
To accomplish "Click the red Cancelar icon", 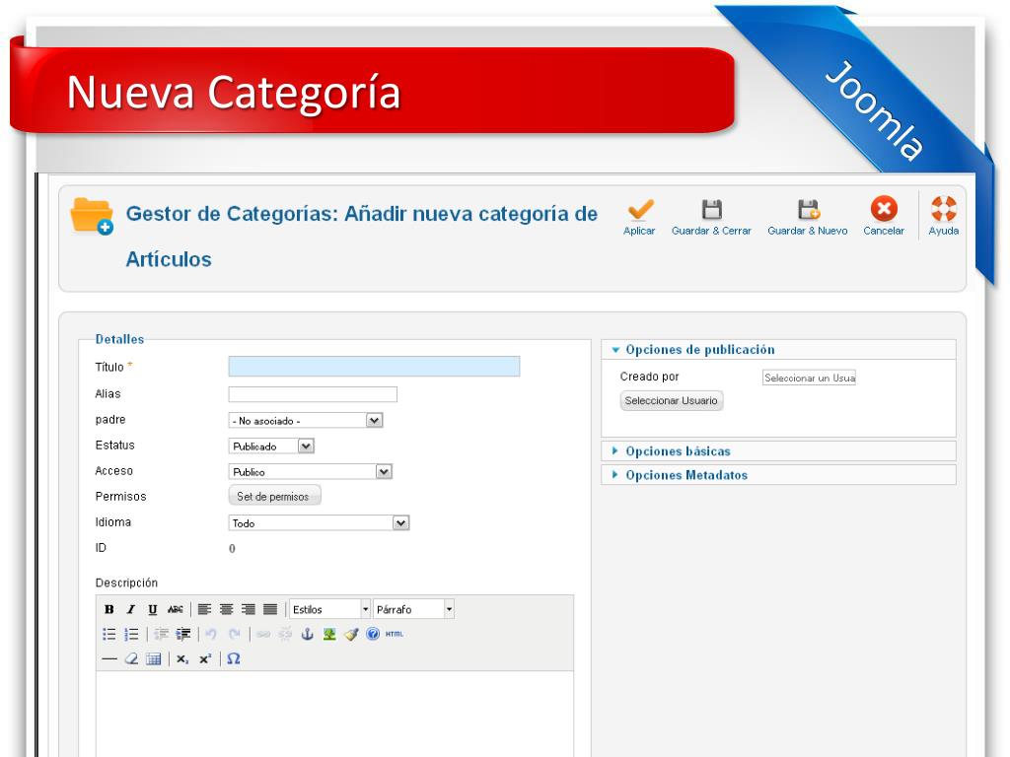I will point(884,209).
